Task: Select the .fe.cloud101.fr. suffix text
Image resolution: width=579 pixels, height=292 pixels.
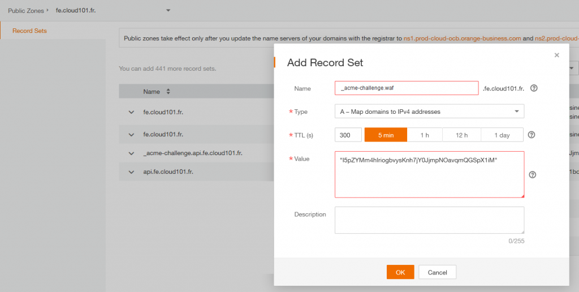Action: pyautogui.click(x=503, y=88)
